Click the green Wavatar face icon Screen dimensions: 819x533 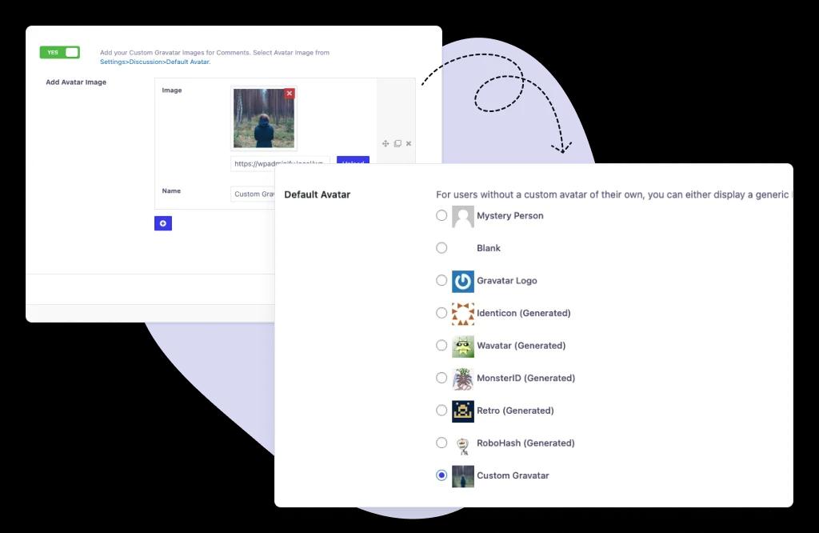point(463,346)
